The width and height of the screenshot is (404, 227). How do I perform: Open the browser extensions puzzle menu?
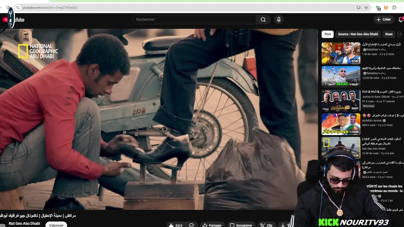coord(394,8)
